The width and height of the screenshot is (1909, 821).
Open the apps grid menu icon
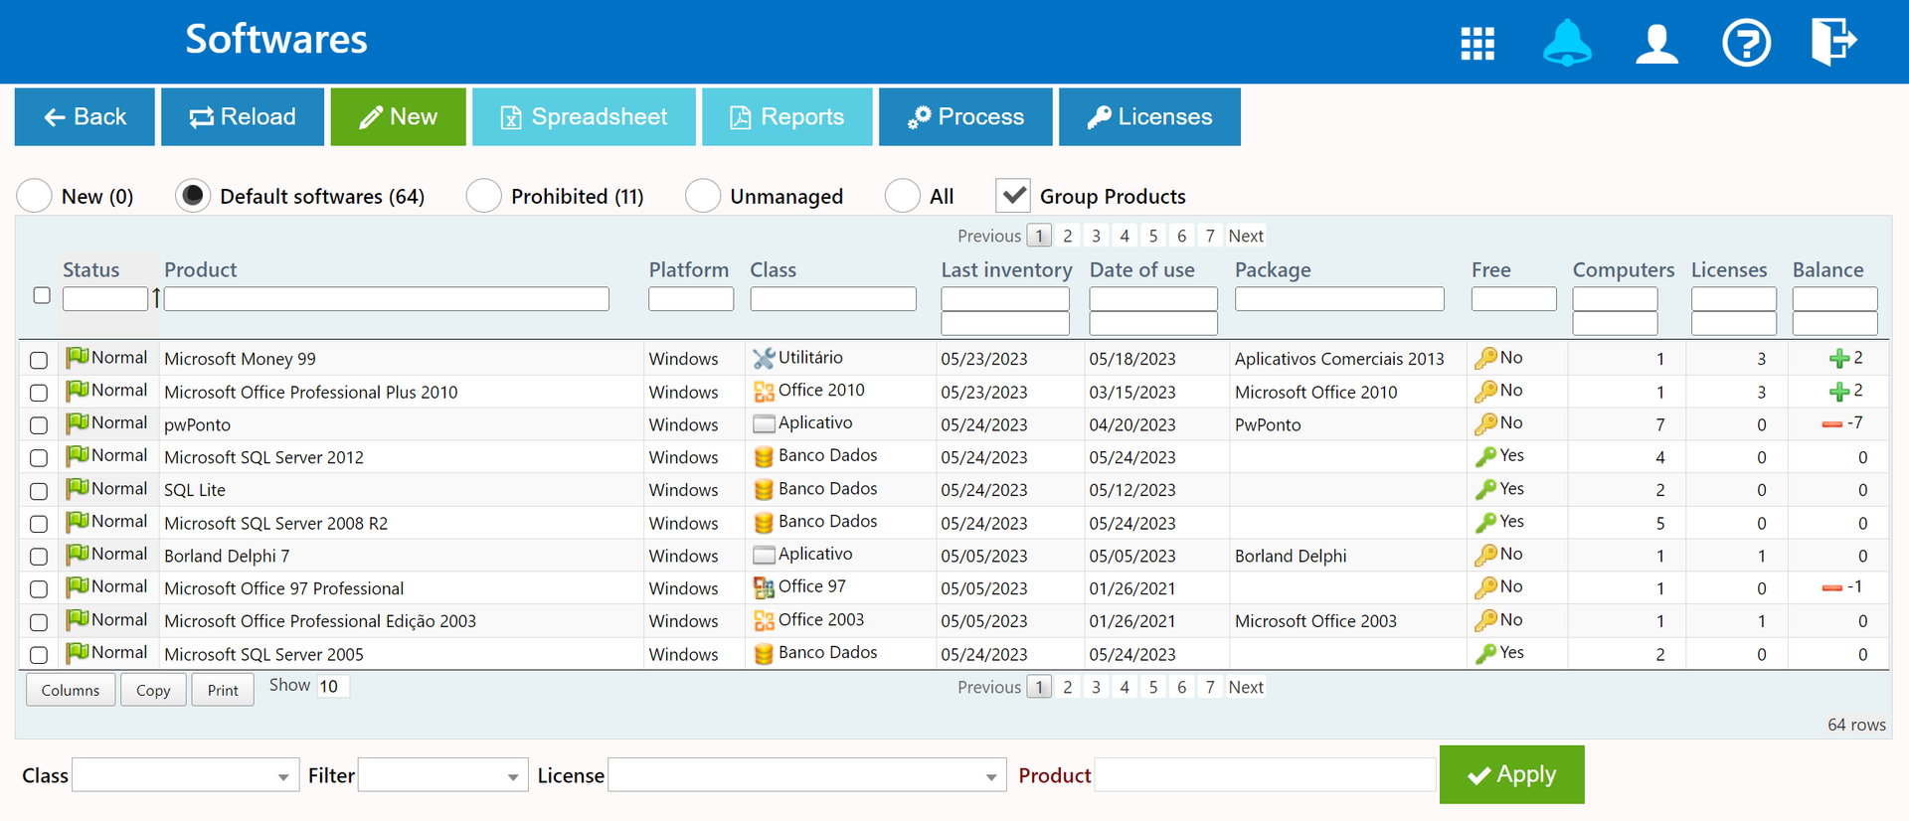click(x=1476, y=44)
